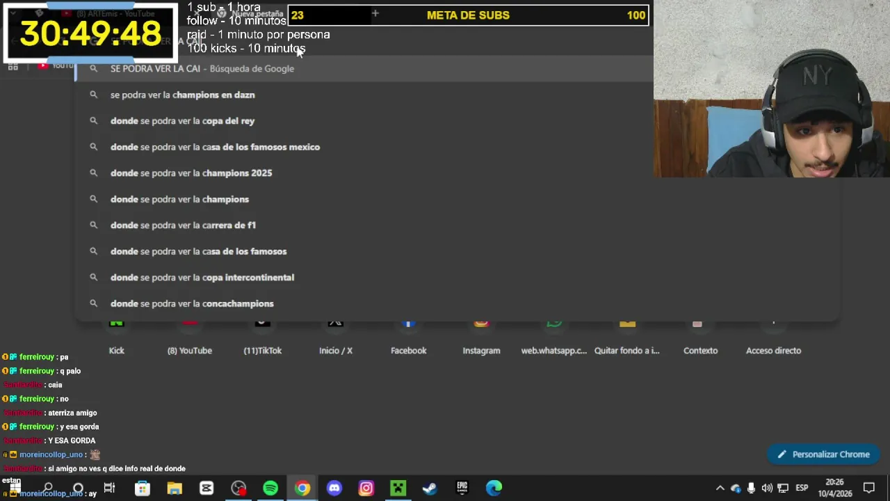Pick suggestion 'donde se podra ver la carrera de f1'

[457, 225]
